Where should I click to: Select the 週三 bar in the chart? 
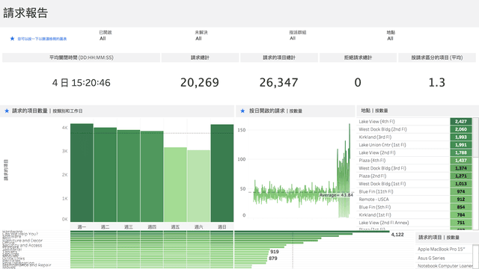click(x=129, y=176)
